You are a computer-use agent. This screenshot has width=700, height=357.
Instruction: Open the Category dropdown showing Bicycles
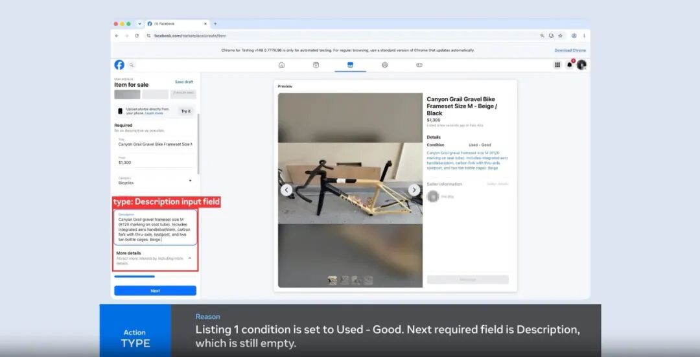click(x=155, y=181)
